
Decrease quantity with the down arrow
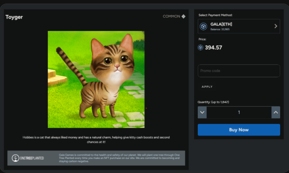point(202,112)
